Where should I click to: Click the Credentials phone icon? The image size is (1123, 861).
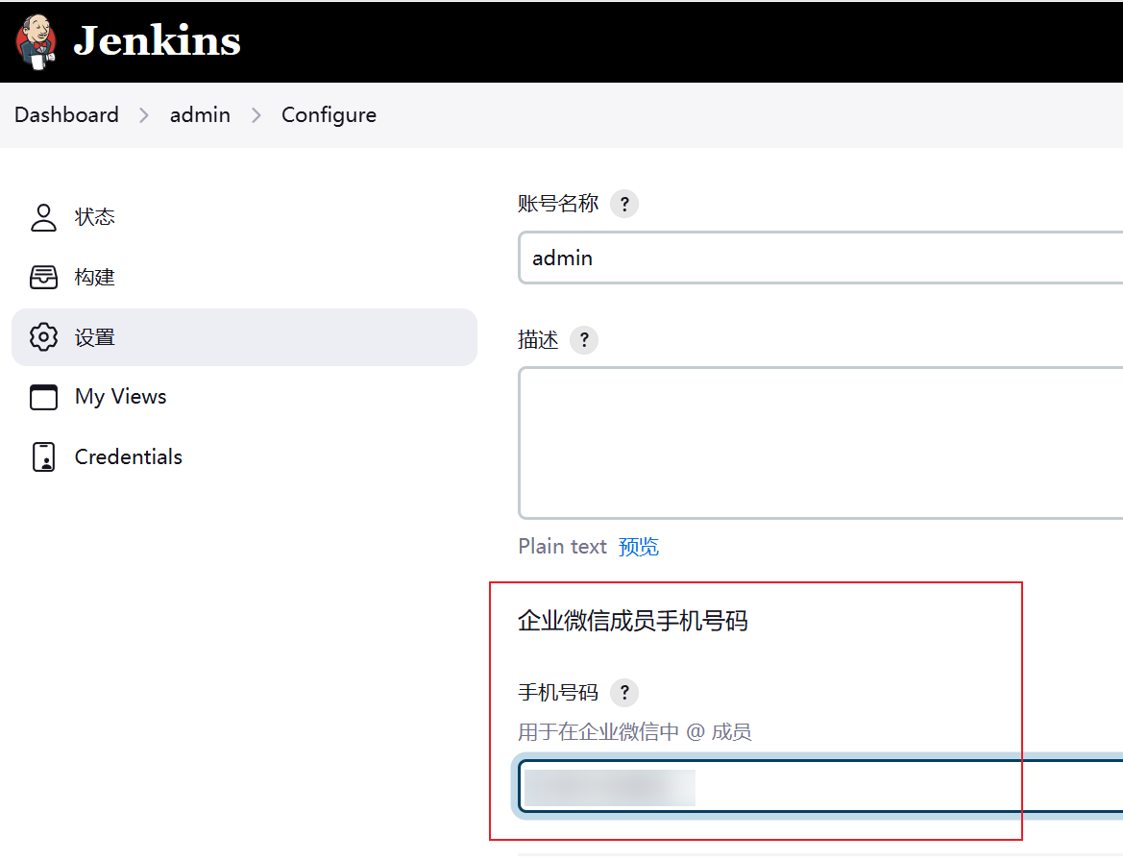tap(44, 457)
